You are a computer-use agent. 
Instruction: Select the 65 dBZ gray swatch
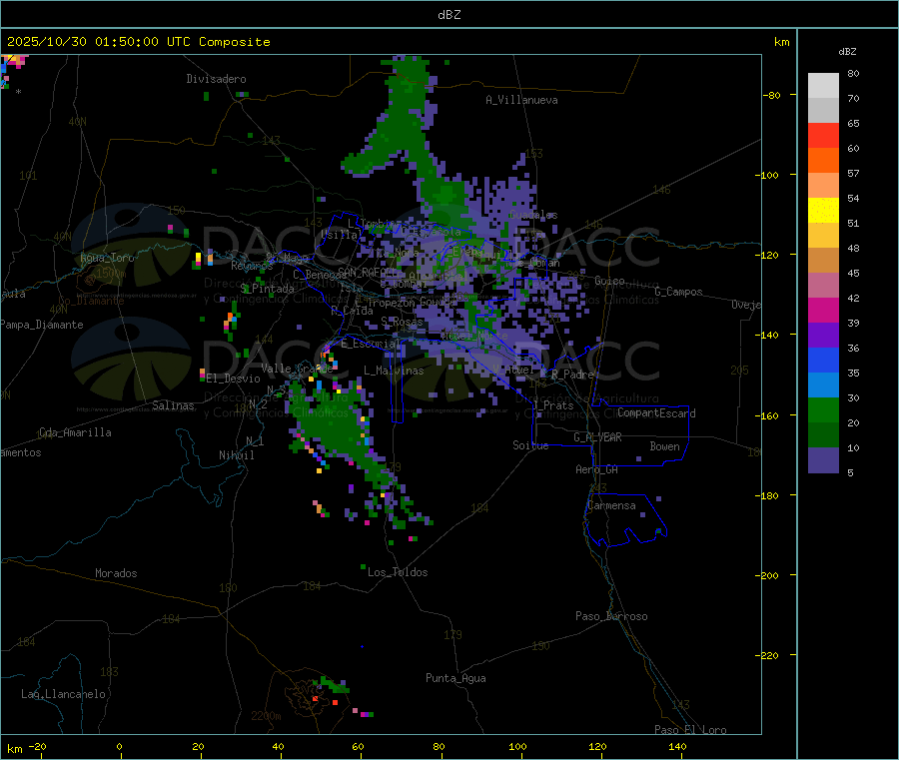coord(823,111)
